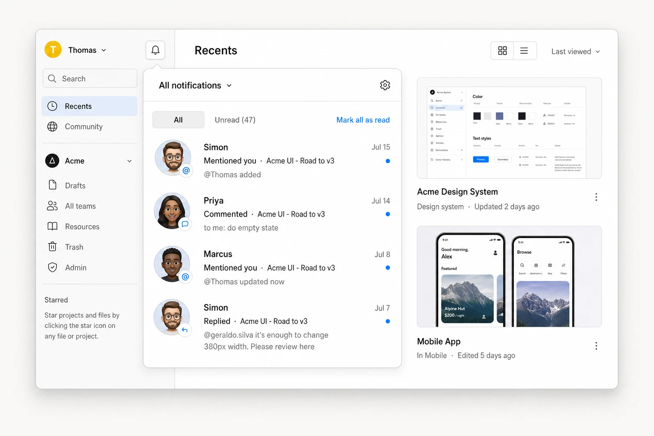
Task: Open more options for Acme Design System
Action: pyautogui.click(x=596, y=197)
